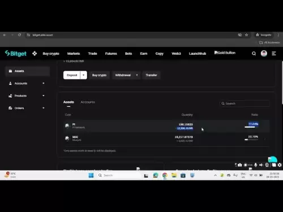
Task: Click the Deposit button
Action: 72,75
